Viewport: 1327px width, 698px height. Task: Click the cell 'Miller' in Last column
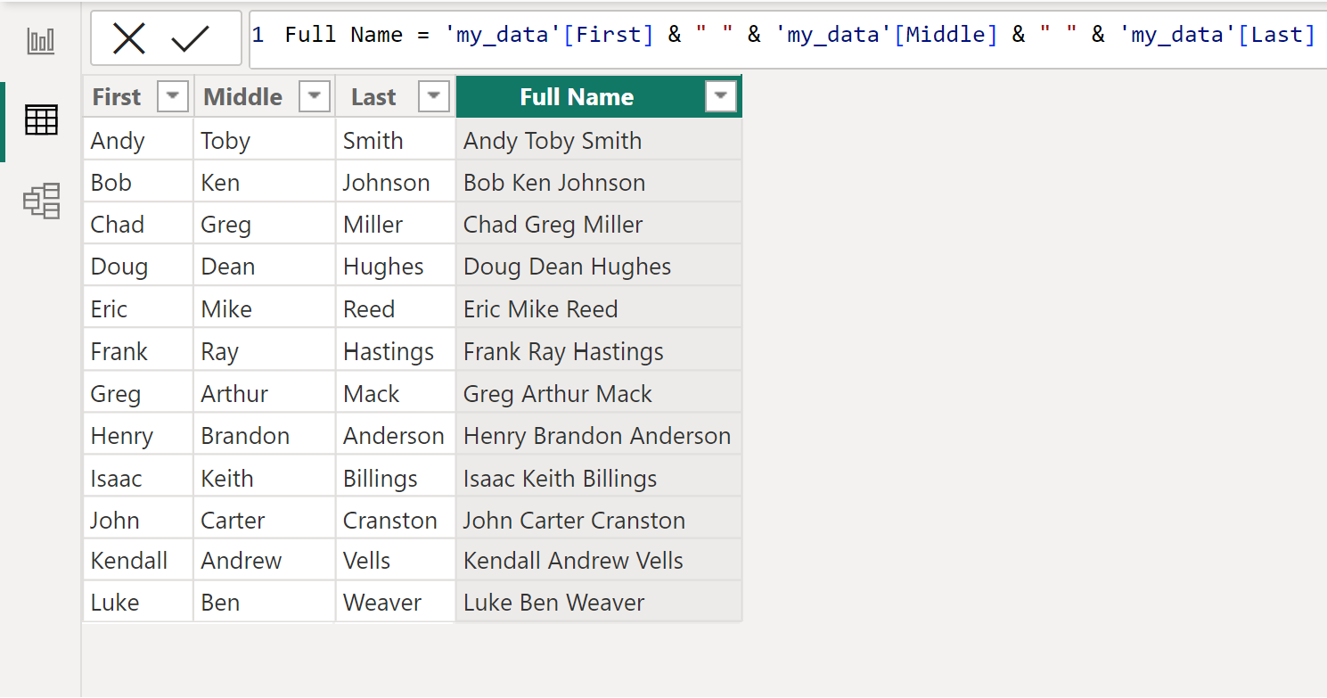pyautogui.click(x=396, y=224)
